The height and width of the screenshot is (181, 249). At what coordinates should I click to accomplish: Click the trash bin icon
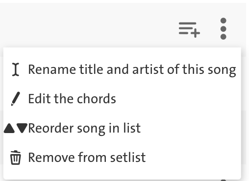(16, 158)
